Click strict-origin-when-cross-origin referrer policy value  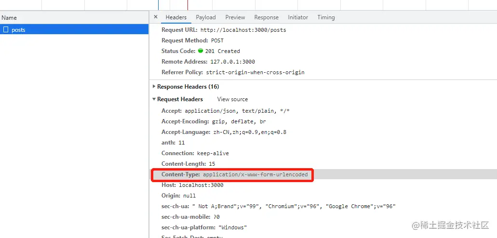pos(255,72)
